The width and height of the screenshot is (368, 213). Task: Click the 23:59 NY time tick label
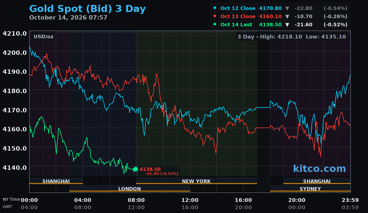pos(350,200)
